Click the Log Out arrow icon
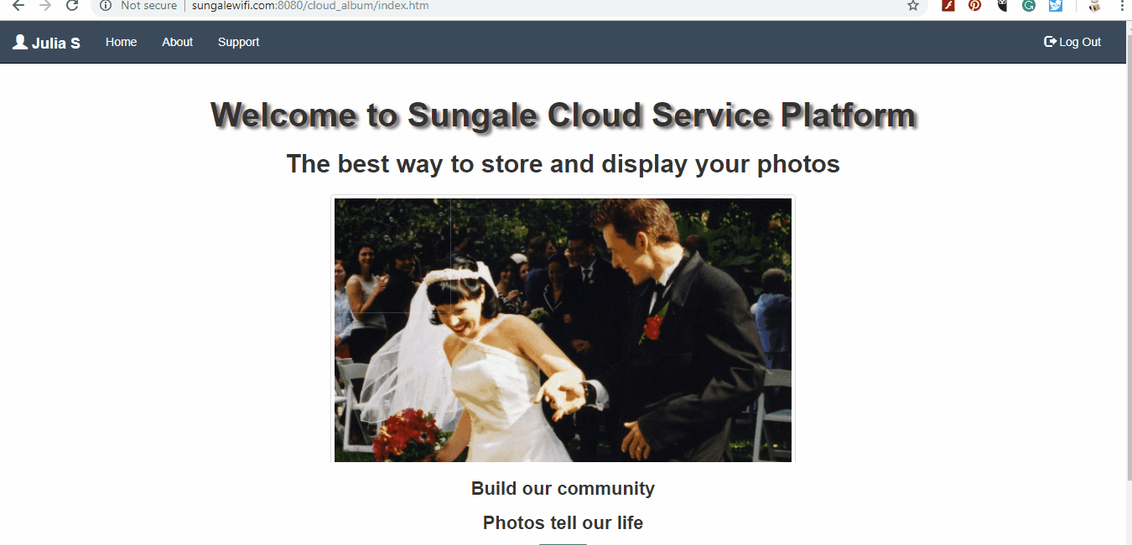 [x=1050, y=42]
